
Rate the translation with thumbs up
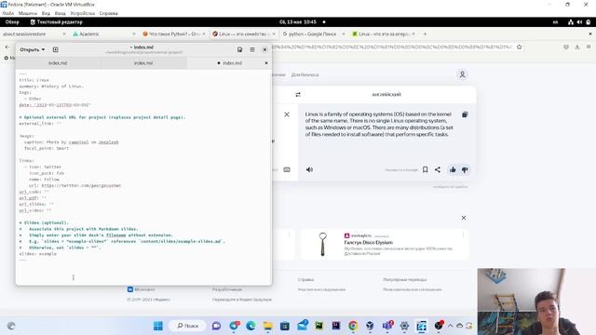click(x=453, y=169)
